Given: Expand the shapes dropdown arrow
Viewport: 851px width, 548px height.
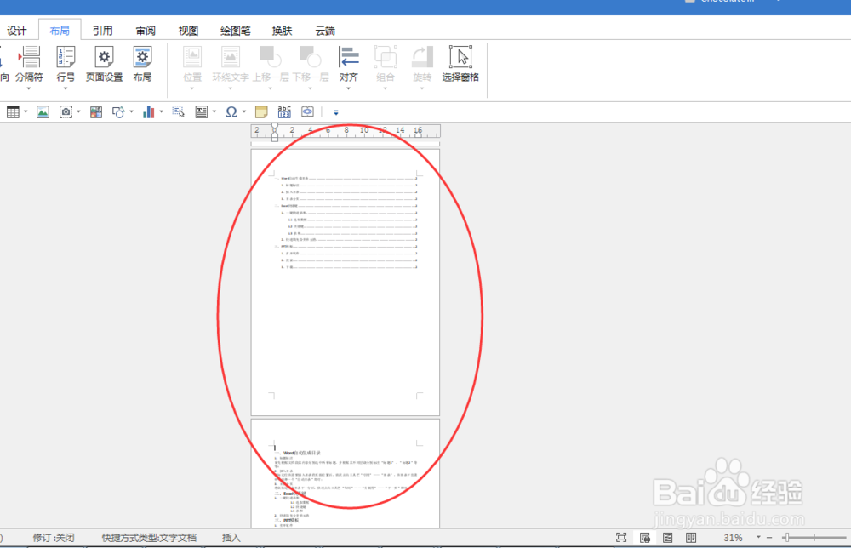Looking at the screenshot, I should pyautogui.click(x=131, y=112).
